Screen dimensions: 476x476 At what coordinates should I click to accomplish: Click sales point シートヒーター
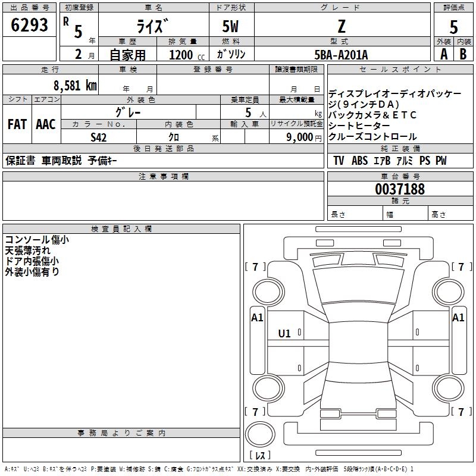click(x=359, y=126)
